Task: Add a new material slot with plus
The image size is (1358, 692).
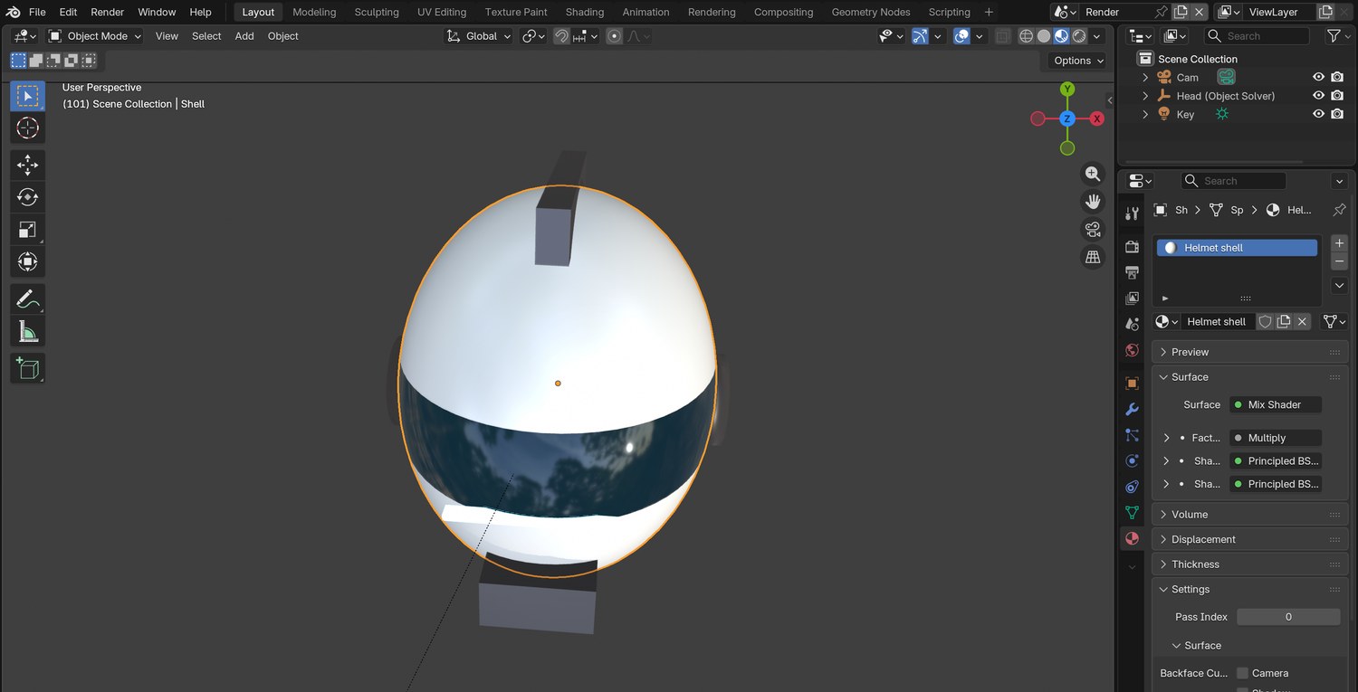Action: tap(1340, 243)
